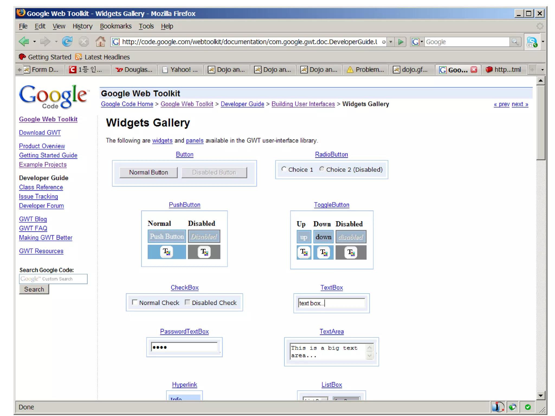
Task: Close the active Goo... tab
Action: 474,70
